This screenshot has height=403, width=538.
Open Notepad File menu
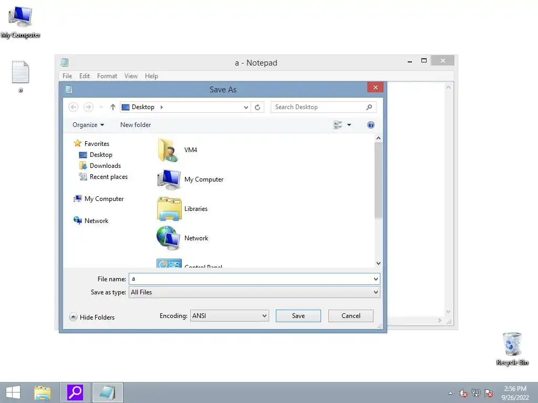point(67,76)
